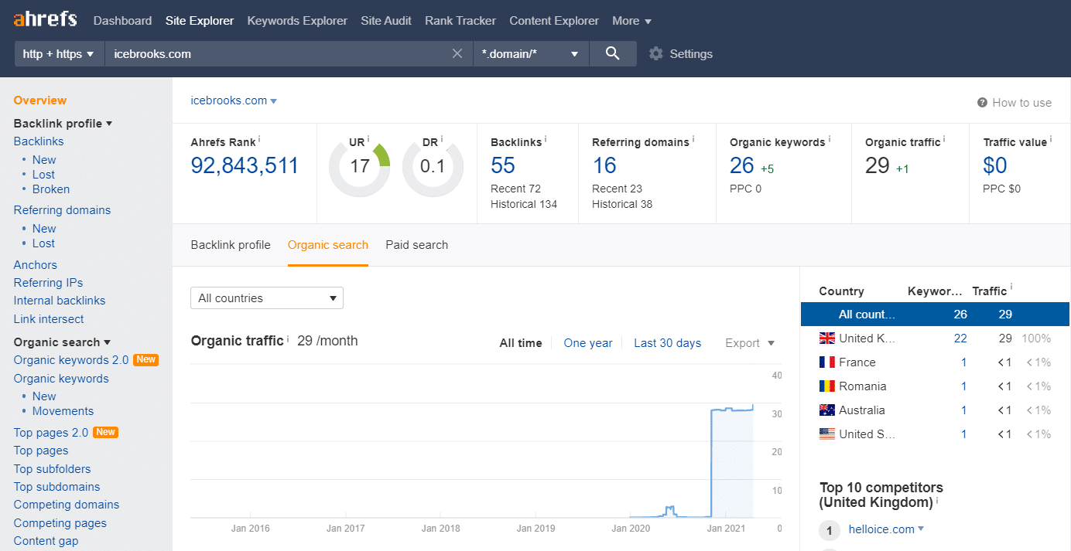Screen dimensions: 1071x551
Task: Click the Australia flag icon
Action: (826, 410)
